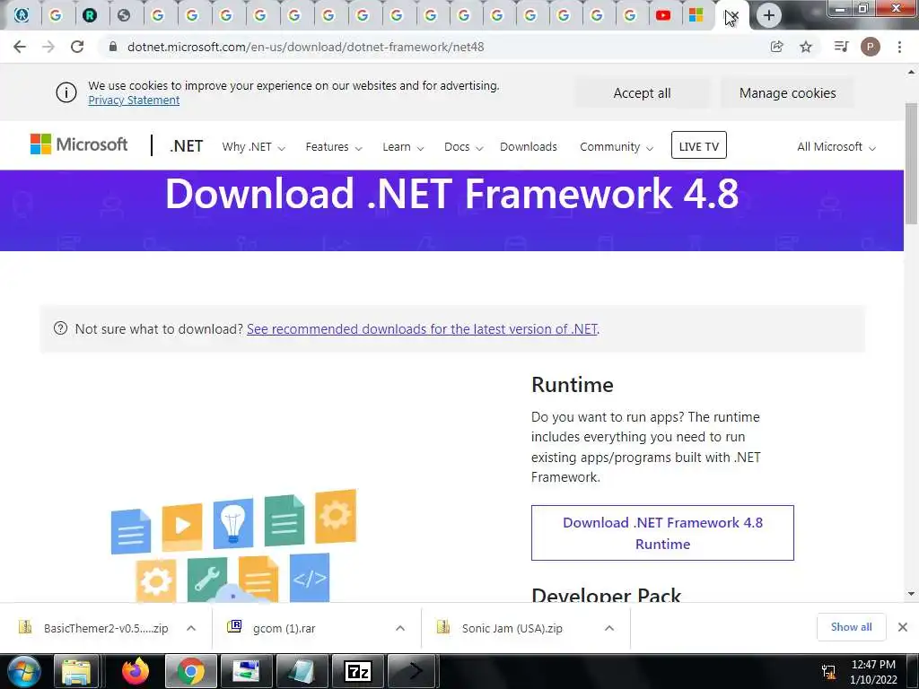Open BasicThemer2 zip download
The image size is (919, 689).
coord(93,628)
